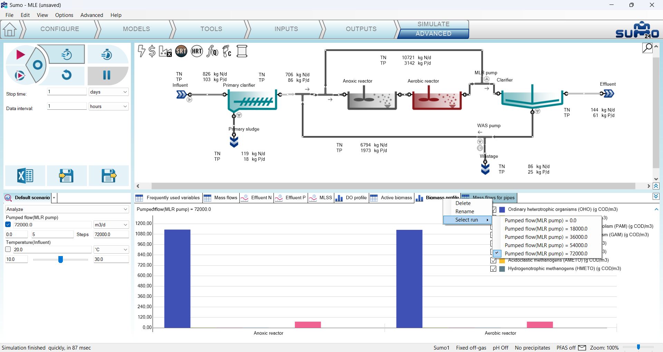663x352 pixels.
Task: Click the Stop time value field
Action: coord(67,91)
